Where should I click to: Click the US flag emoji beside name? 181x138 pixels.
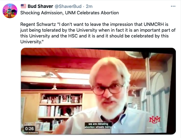[24, 6]
